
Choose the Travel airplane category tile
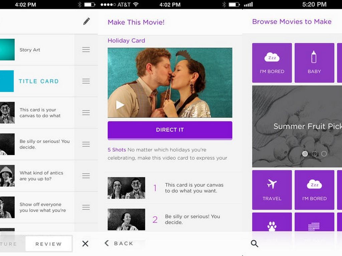click(x=272, y=190)
